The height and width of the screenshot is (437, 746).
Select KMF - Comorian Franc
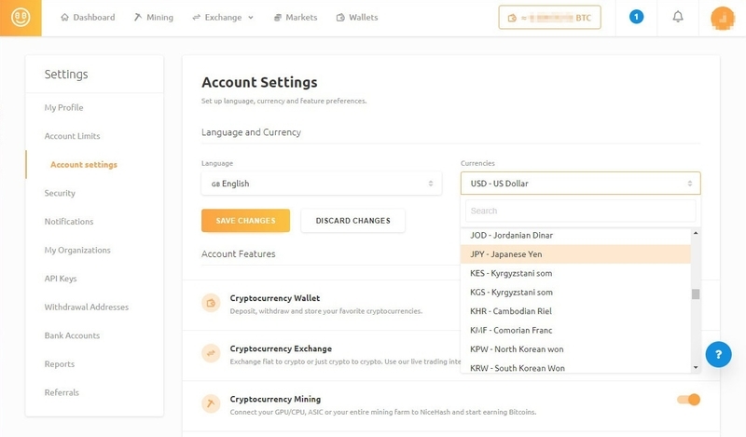point(575,331)
